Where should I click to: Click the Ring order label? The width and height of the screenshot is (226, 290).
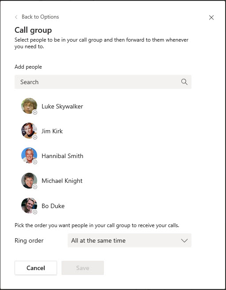pyautogui.click(x=29, y=240)
